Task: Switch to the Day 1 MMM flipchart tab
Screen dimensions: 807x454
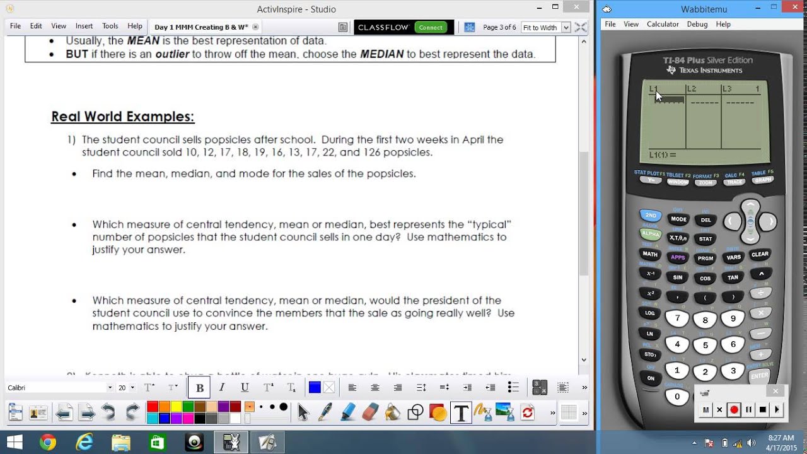Action: point(201,27)
